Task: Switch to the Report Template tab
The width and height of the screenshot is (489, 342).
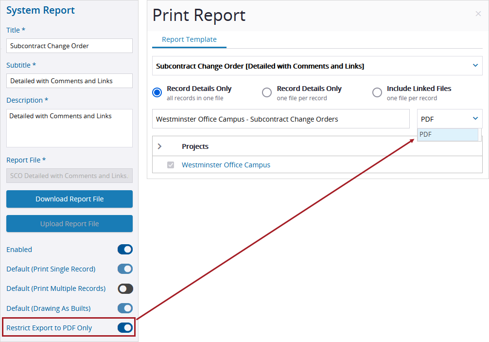Action: (189, 39)
